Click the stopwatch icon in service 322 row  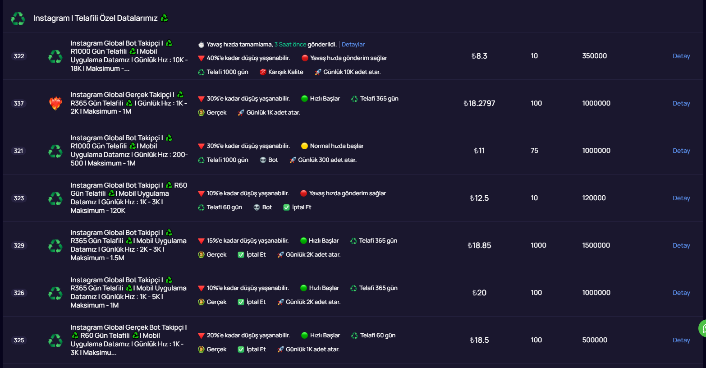pos(201,45)
